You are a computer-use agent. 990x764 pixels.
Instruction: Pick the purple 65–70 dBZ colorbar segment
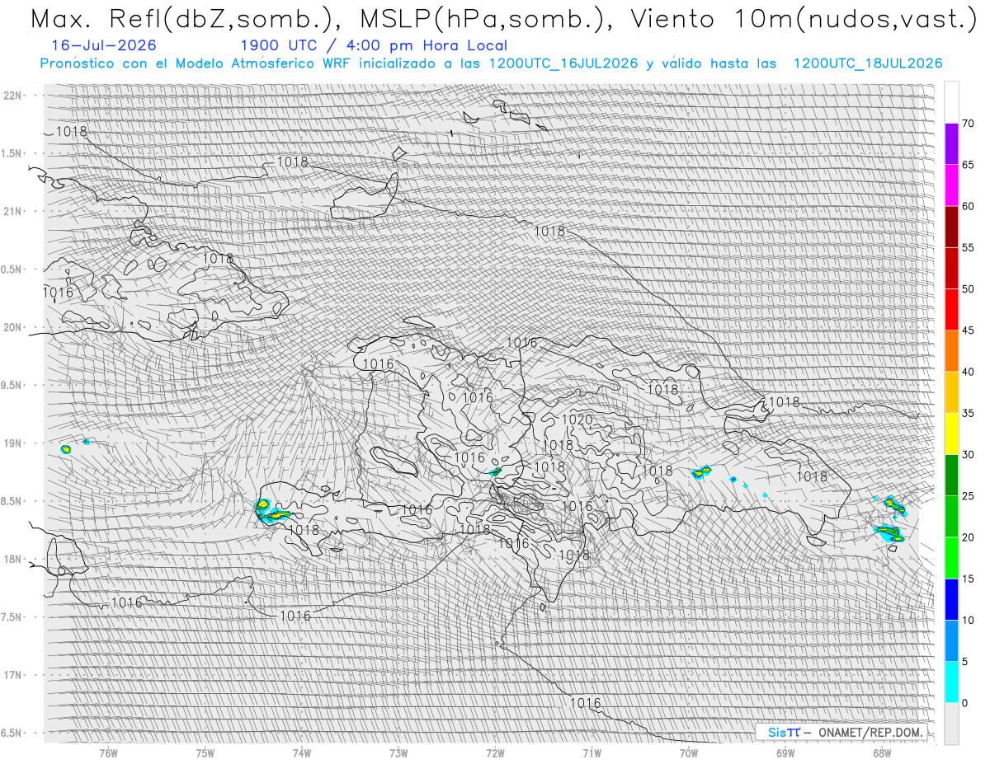(x=951, y=144)
